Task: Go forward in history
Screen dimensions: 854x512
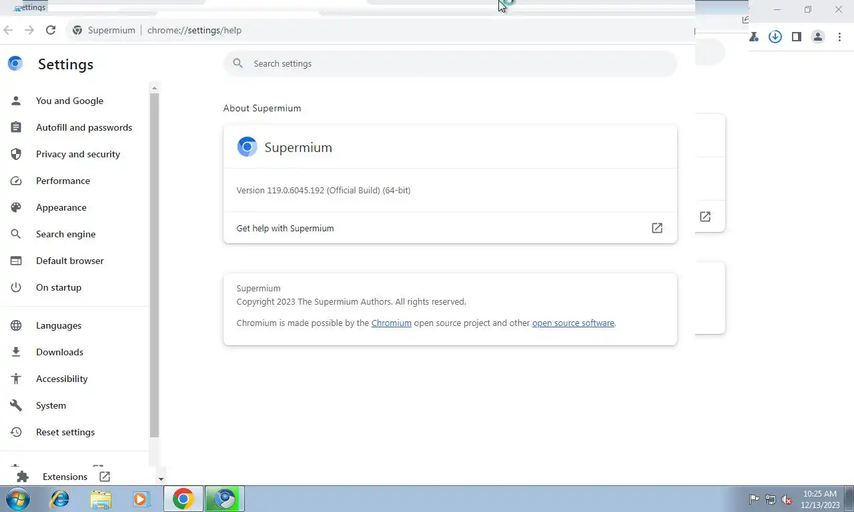Action: (x=29, y=30)
